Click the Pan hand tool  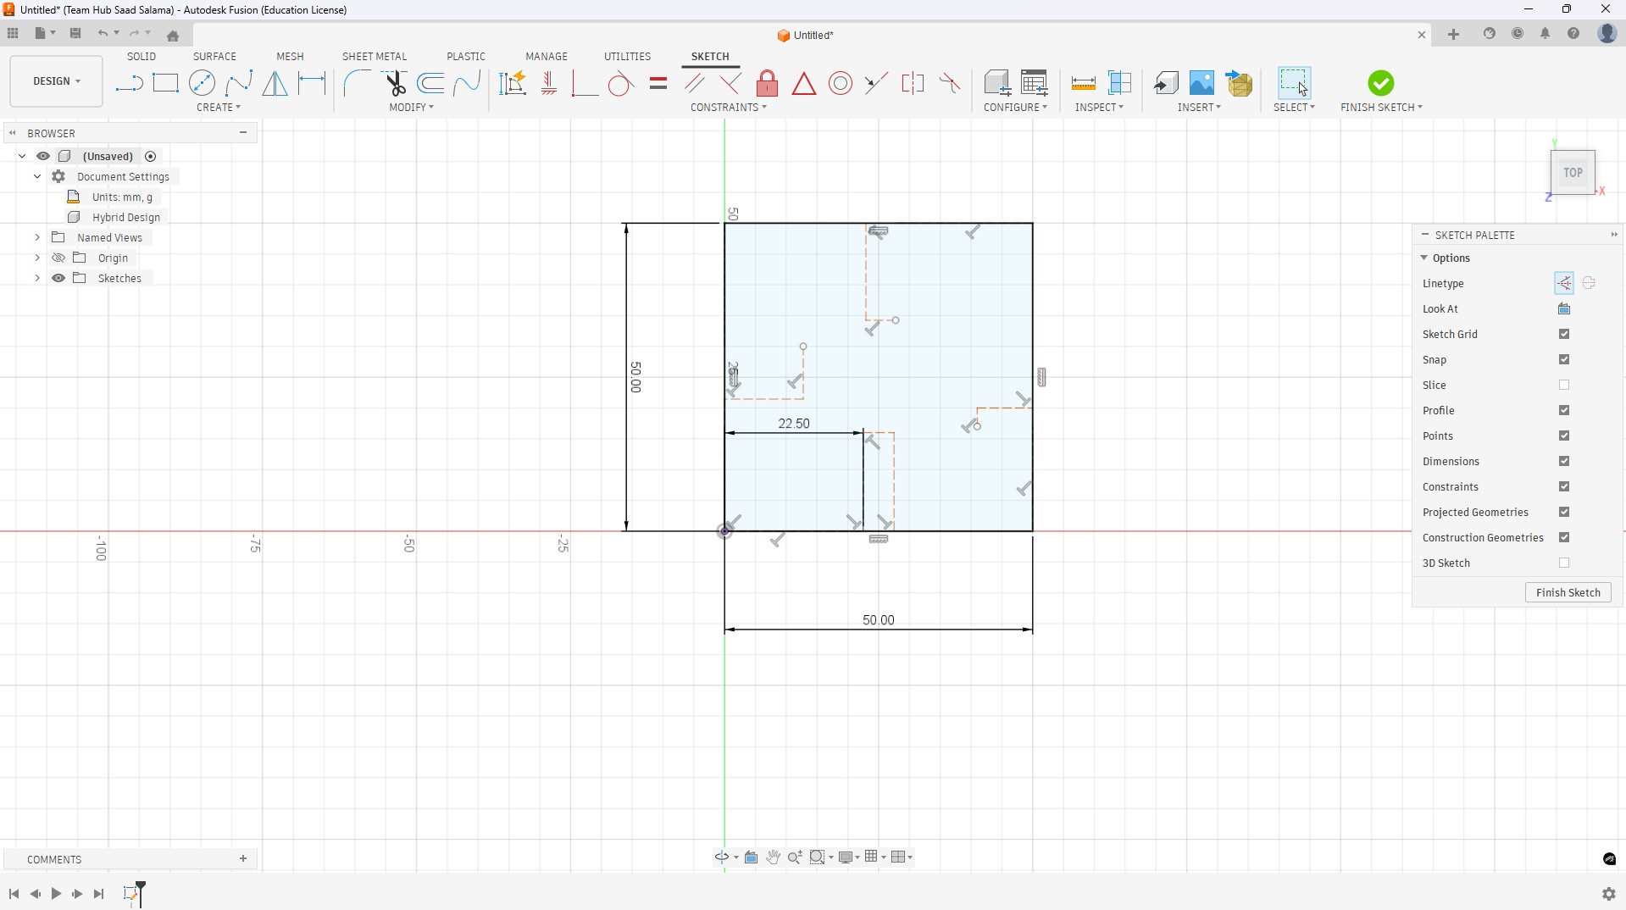773,857
